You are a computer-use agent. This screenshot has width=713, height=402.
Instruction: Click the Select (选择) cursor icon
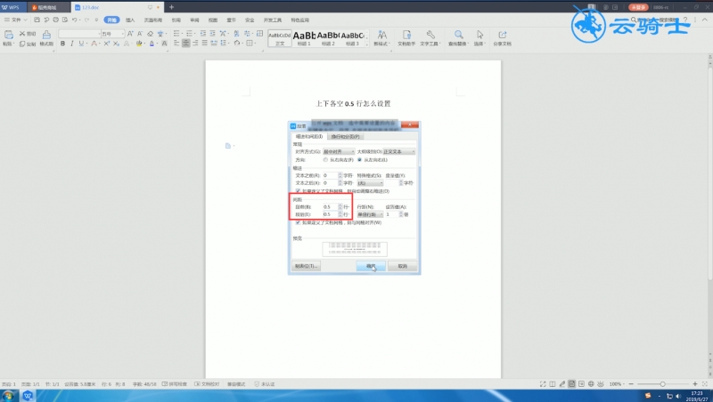click(x=479, y=35)
